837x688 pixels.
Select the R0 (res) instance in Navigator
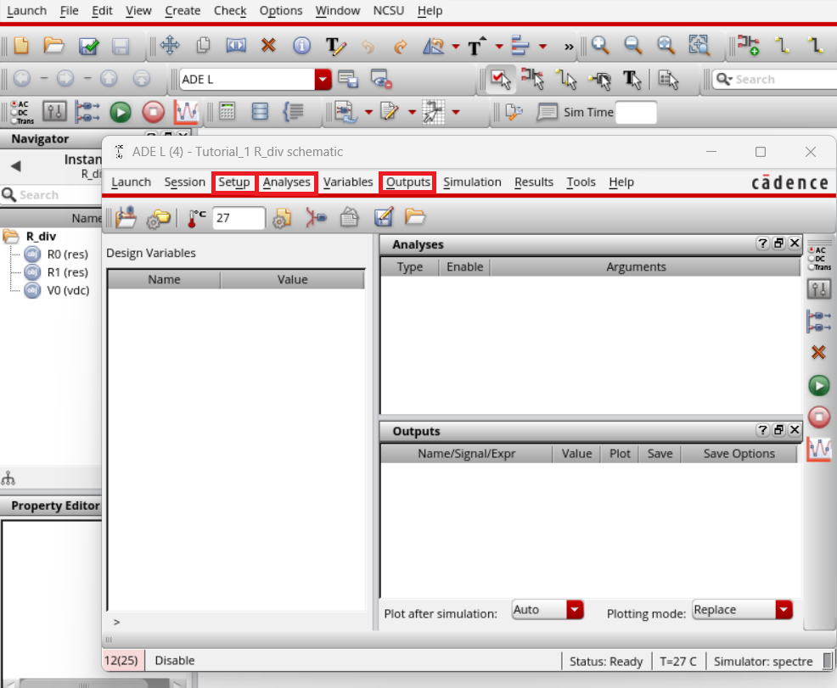[x=67, y=255]
